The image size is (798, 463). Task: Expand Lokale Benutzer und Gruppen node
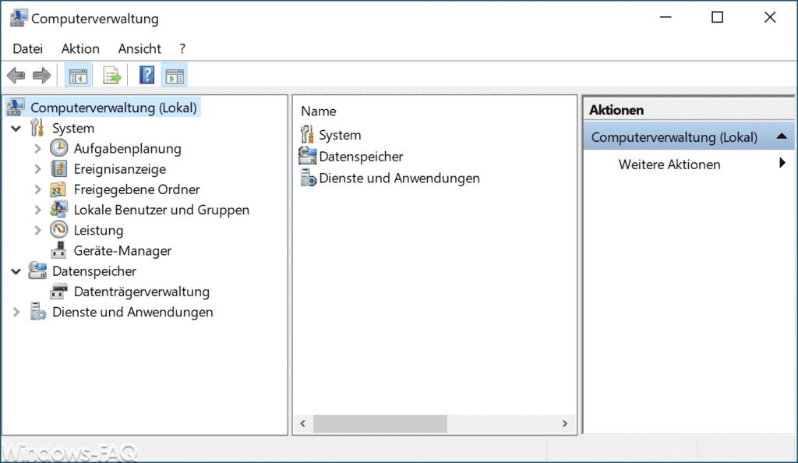point(37,210)
